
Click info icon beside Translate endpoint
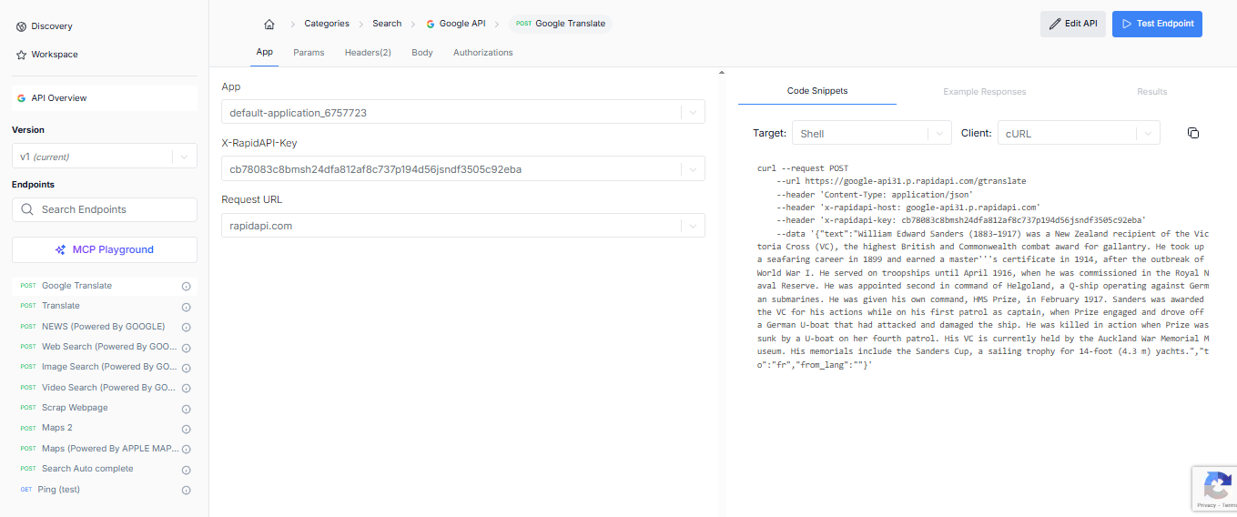[x=187, y=307]
